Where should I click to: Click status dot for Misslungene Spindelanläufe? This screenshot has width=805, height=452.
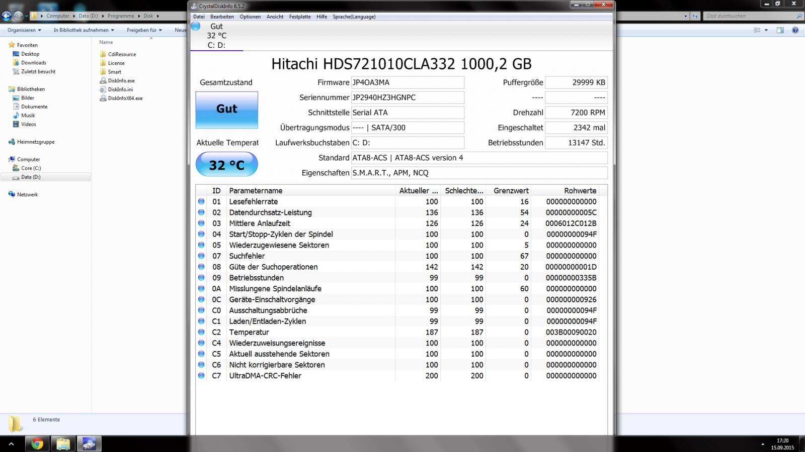pos(201,288)
